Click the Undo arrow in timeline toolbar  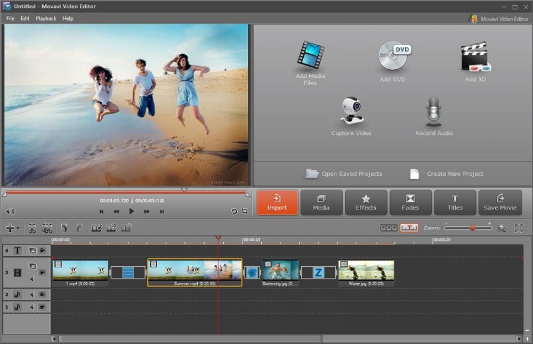tap(65, 228)
